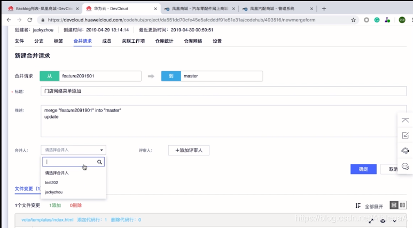Open the chat bubble icon in side panel
413x228 pixels.
pos(405,167)
